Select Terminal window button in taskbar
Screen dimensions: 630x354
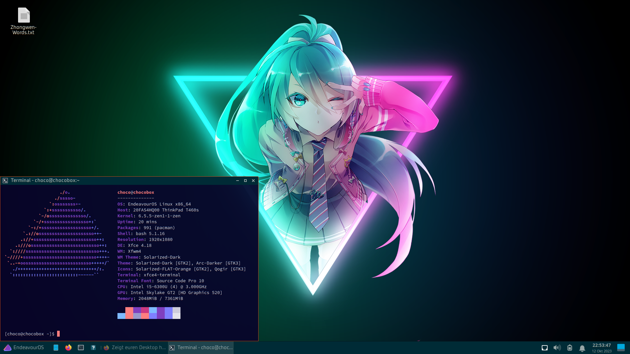(201, 347)
